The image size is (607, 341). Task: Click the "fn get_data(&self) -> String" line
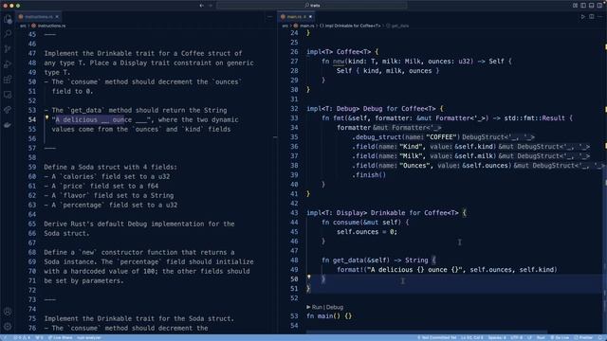[x=378, y=260]
